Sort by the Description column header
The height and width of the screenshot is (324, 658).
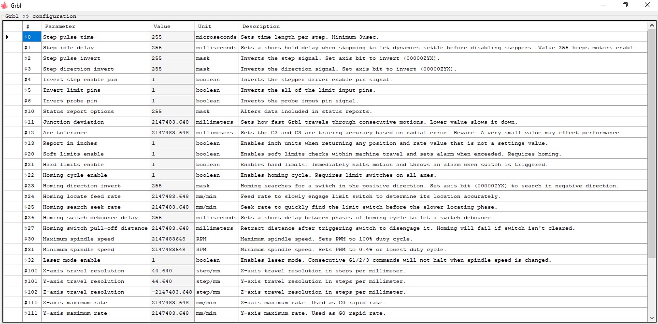click(x=443, y=26)
